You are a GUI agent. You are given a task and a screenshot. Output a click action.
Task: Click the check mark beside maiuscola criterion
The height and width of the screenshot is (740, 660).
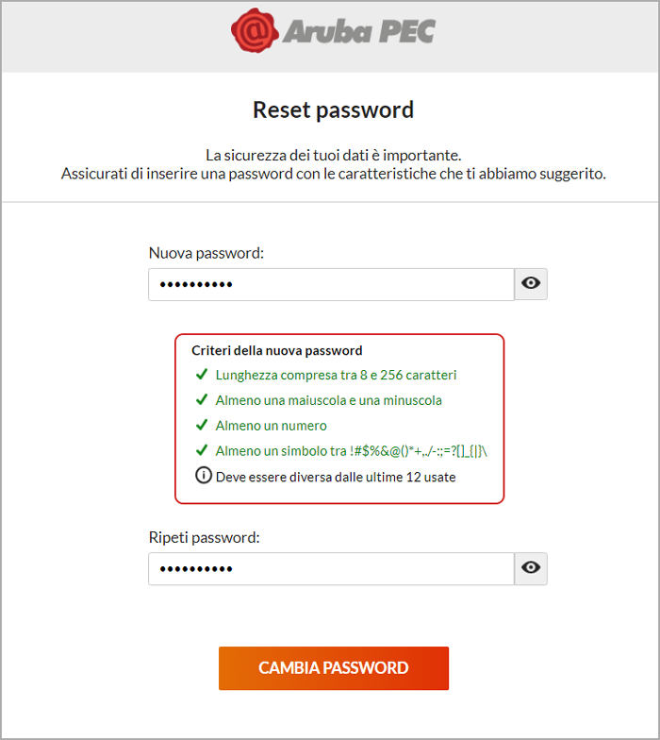coord(201,400)
